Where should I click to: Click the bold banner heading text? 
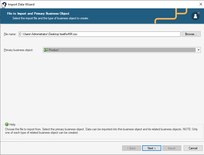pos(38,14)
